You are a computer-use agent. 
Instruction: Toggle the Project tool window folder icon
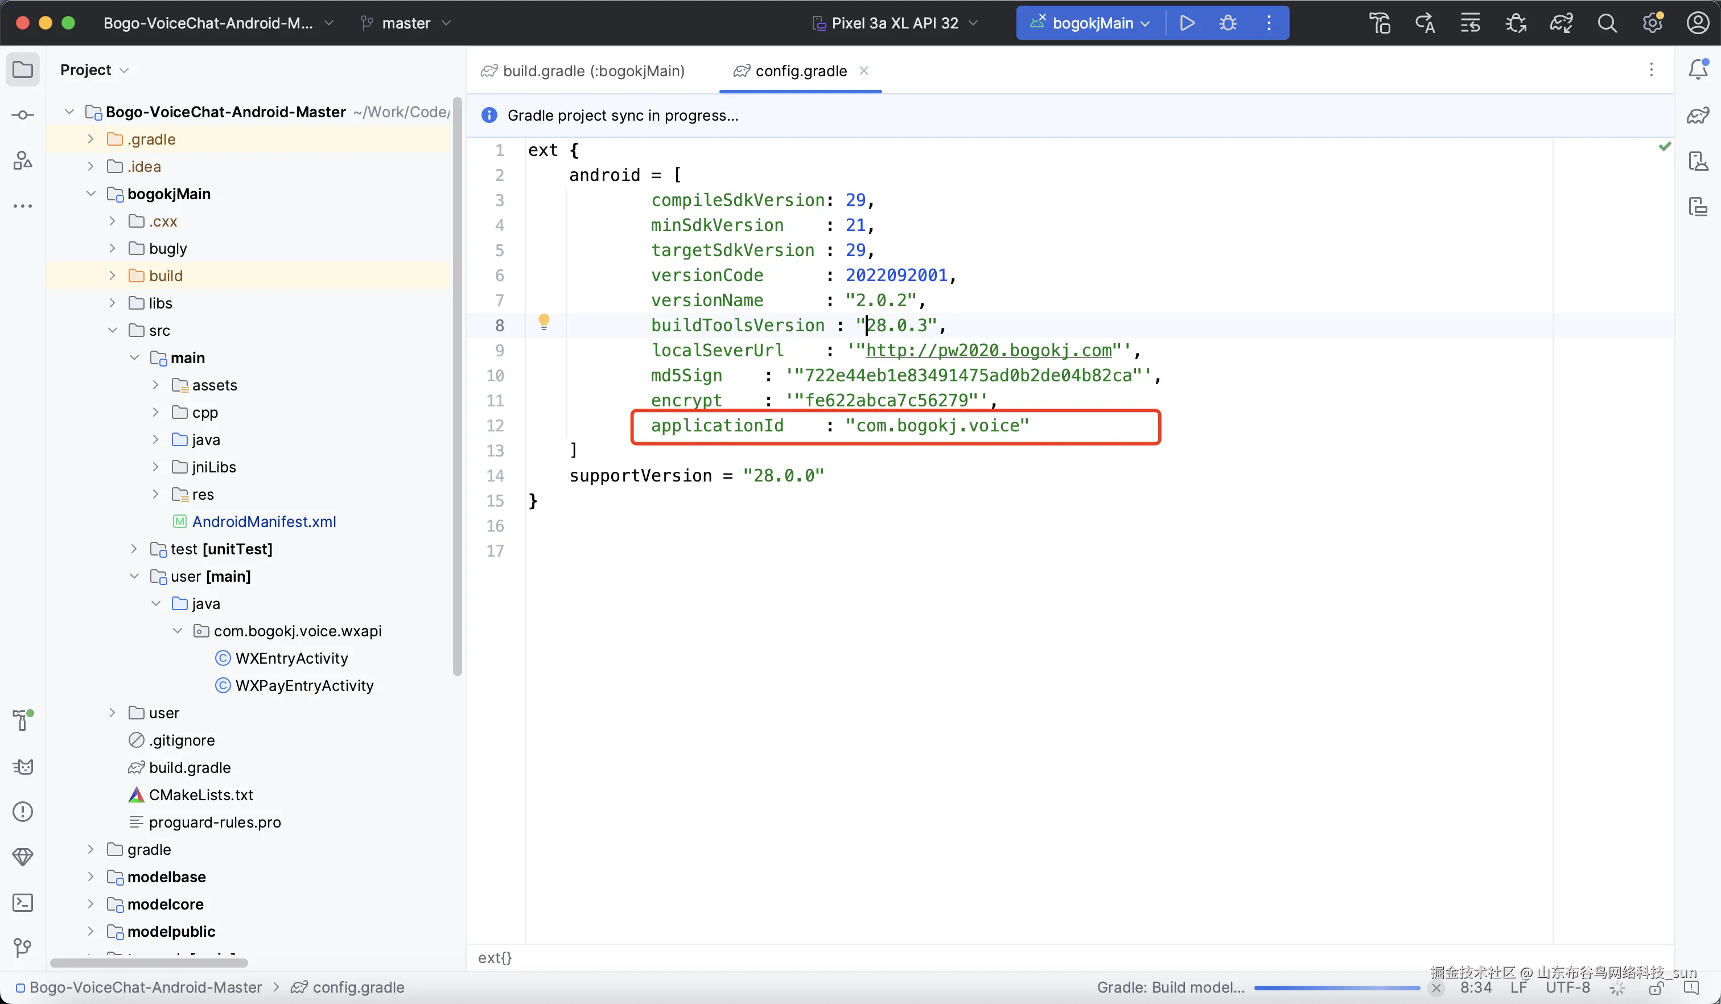(23, 69)
